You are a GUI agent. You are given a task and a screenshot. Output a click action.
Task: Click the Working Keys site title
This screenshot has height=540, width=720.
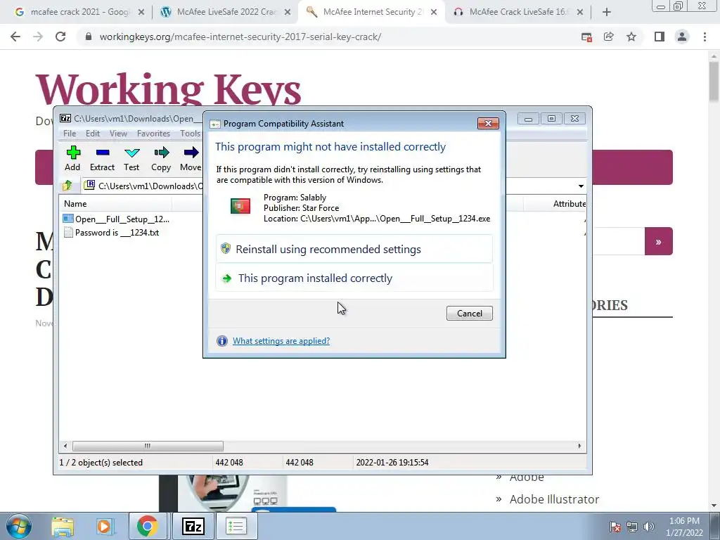(168, 88)
